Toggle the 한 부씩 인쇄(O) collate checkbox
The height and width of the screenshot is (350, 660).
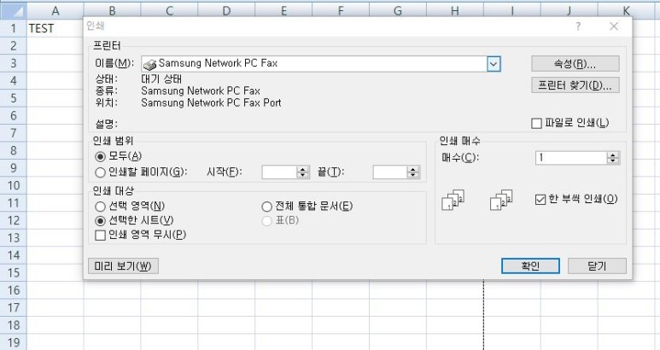(540, 200)
